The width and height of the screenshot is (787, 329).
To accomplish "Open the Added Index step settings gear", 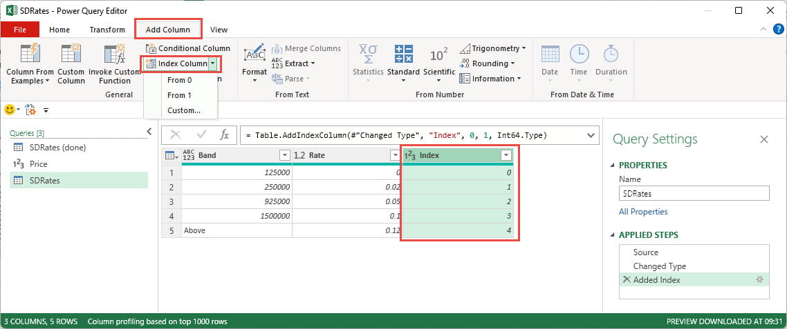I will pyautogui.click(x=759, y=279).
